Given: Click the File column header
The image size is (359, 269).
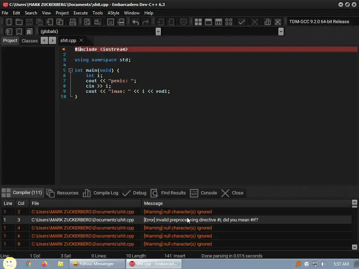Looking at the screenshot, I should tap(86, 204).
